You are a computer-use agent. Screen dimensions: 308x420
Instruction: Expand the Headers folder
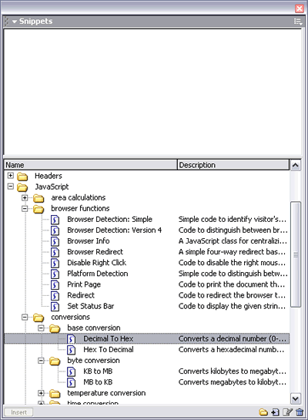[11, 176]
